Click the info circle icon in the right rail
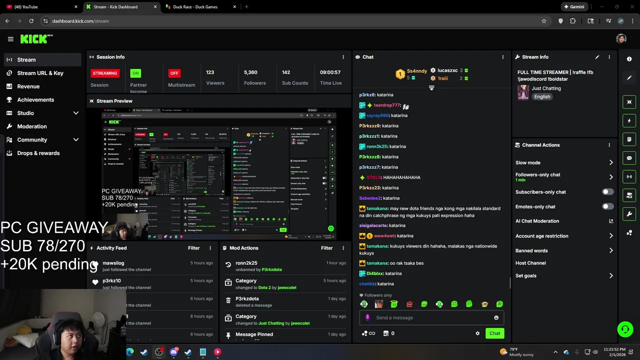The width and height of the screenshot is (640, 360). coord(629,59)
